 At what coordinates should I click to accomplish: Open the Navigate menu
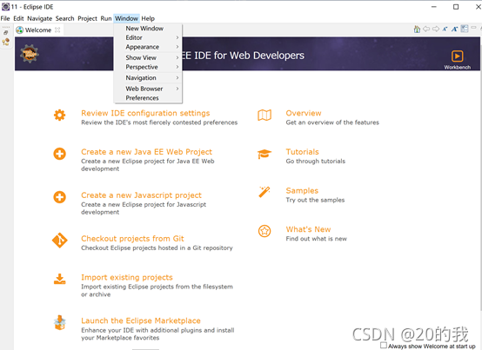pos(40,18)
